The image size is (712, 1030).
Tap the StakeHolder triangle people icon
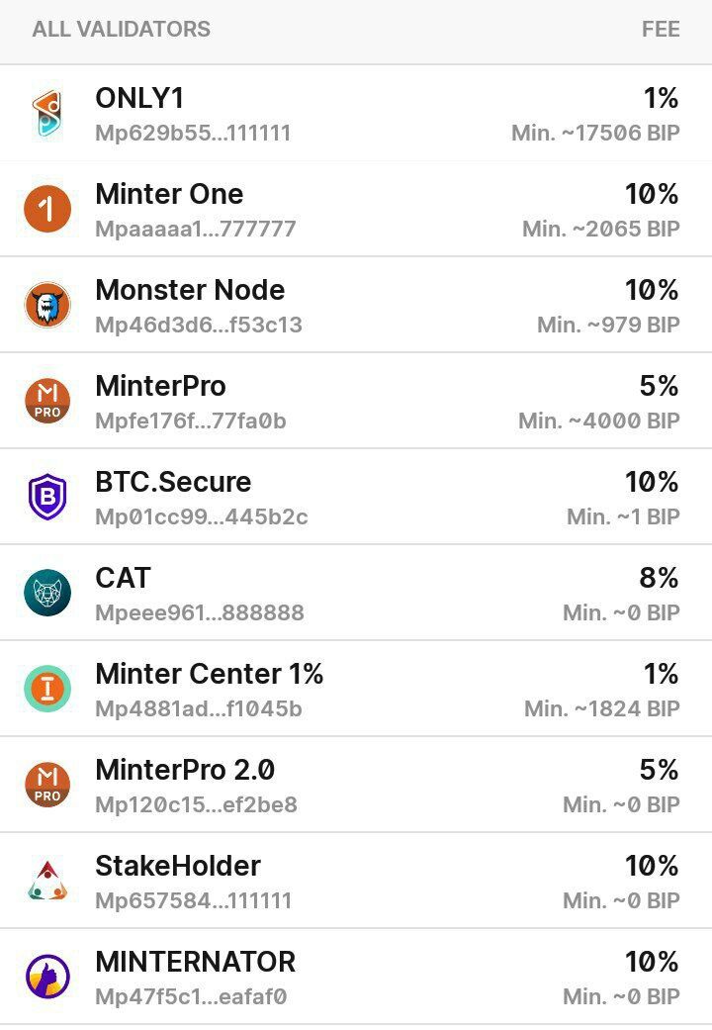(47, 881)
